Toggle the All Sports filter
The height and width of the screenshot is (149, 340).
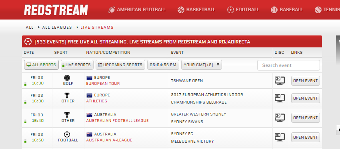[x=41, y=65]
